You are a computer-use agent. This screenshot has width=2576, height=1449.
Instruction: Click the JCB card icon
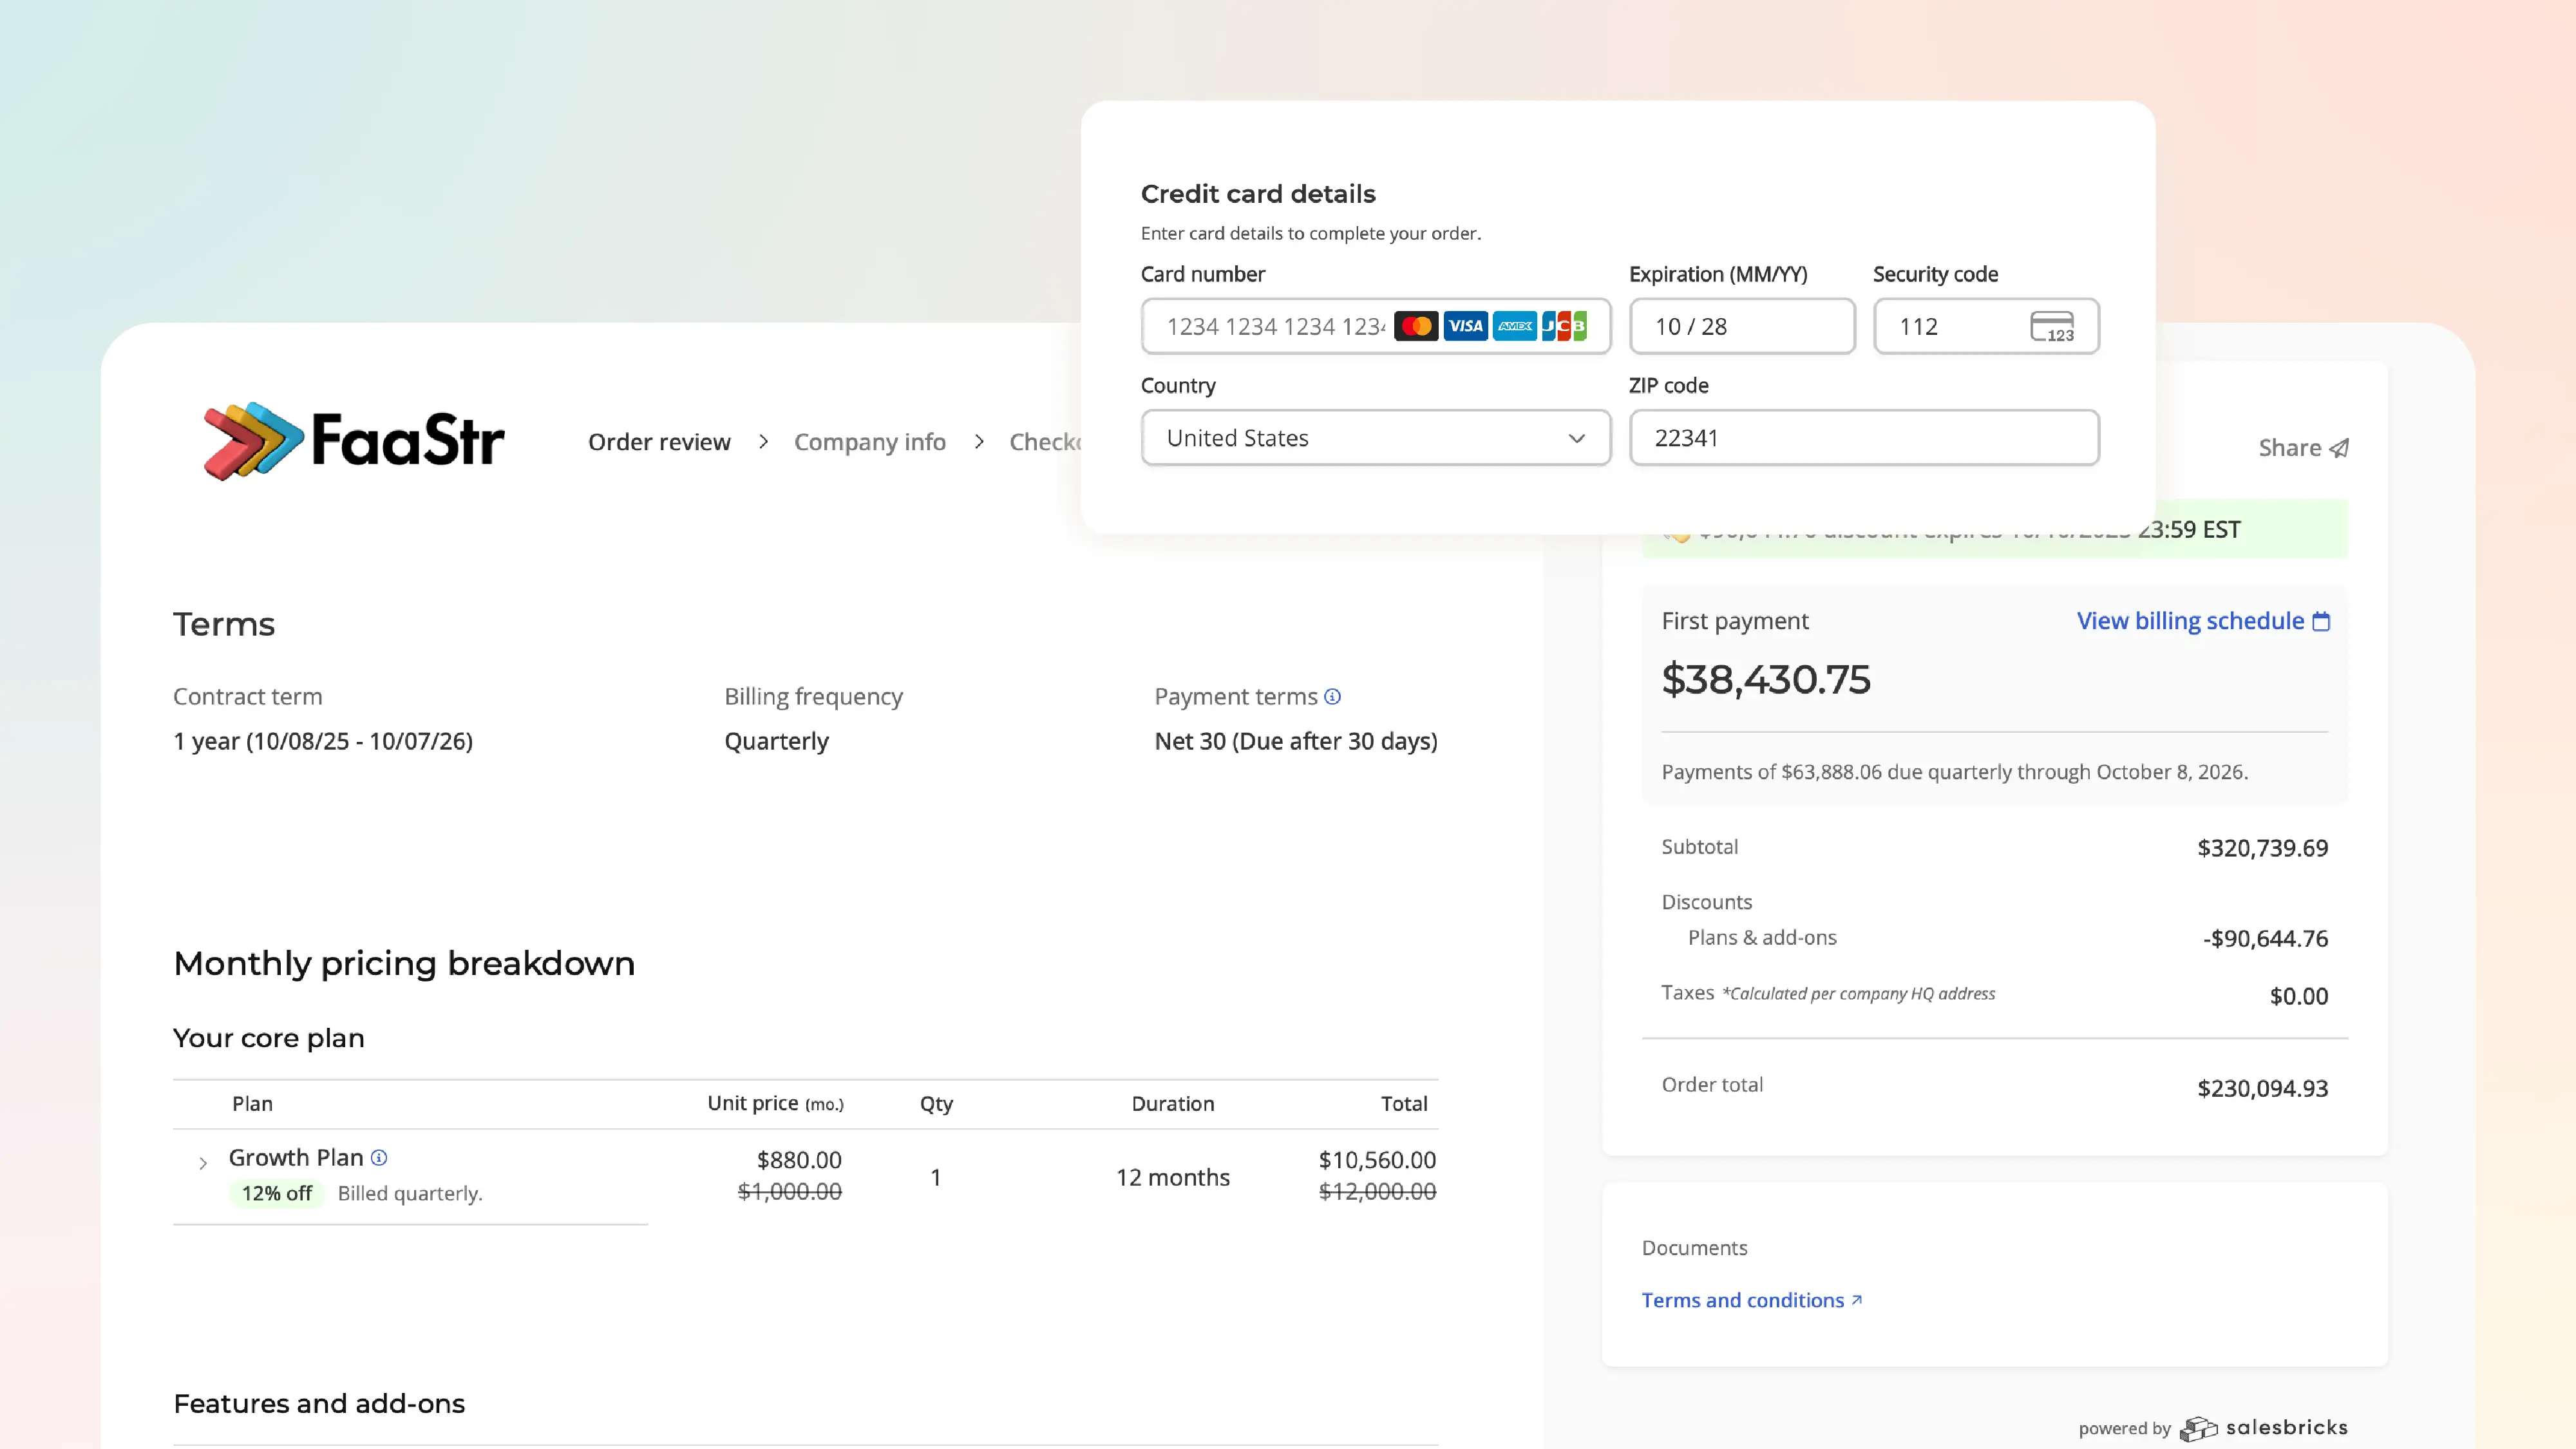[1564, 326]
